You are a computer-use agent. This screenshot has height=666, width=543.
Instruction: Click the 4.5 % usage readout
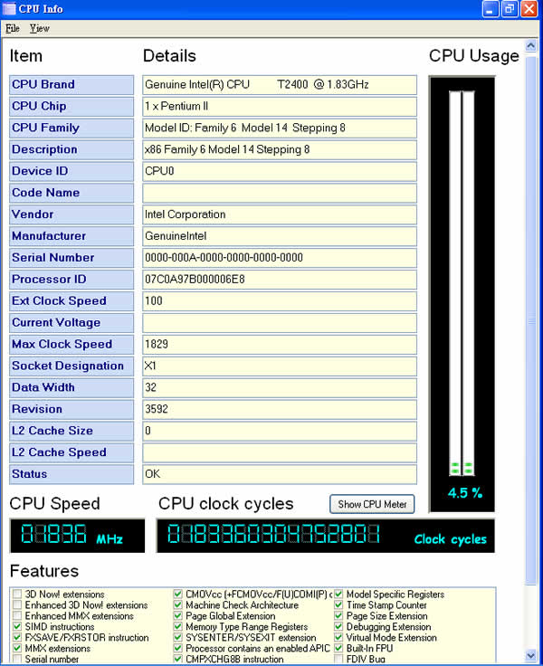465,493
